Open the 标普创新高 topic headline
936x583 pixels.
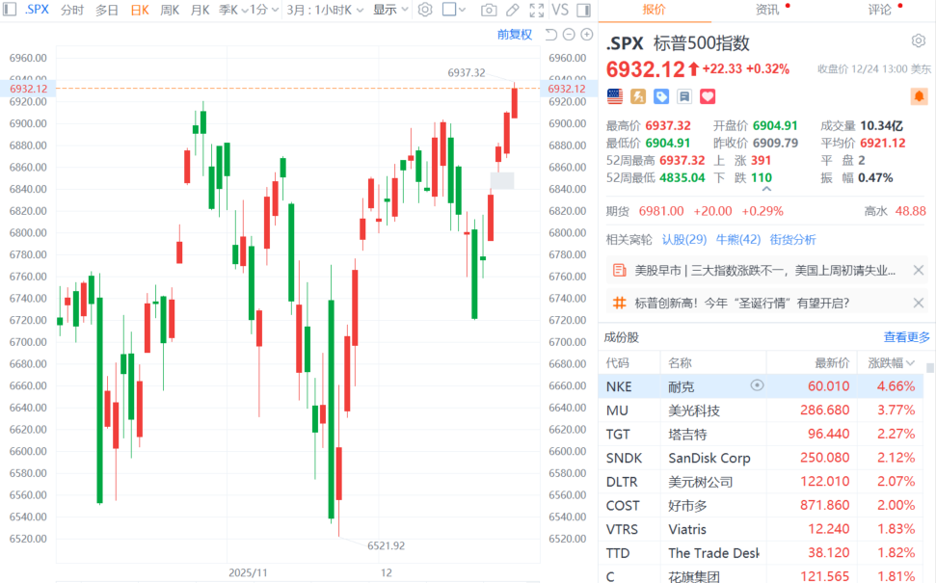pos(742,303)
